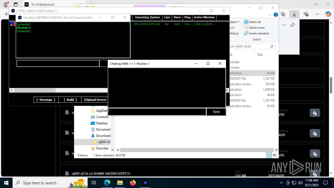The width and height of the screenshot is (334, 188).
Task: Click the Steeings button in njRAT
Action: point(46,100)
